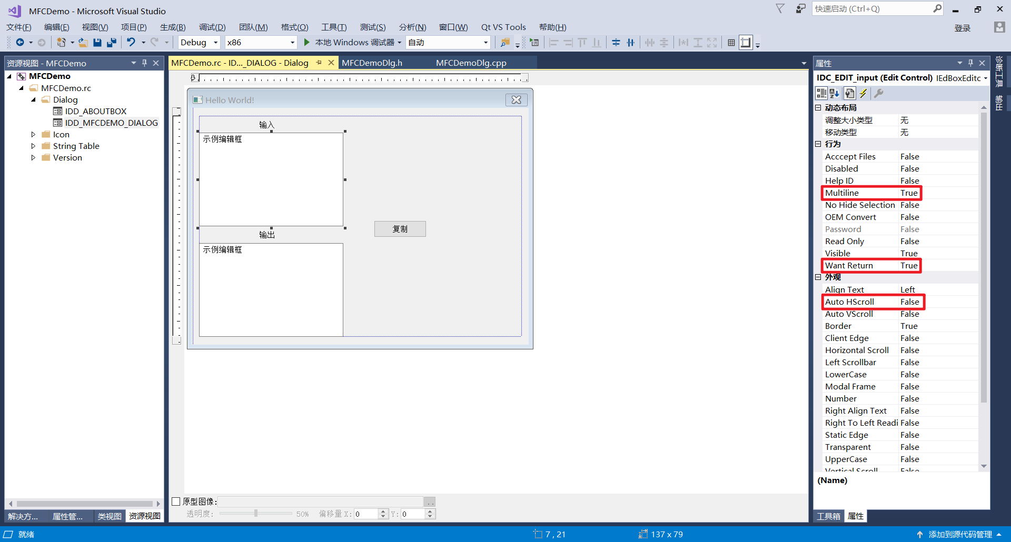Viewport: 1011px width, 542px height.
Task: Expand the String Table tree node
Action: tap(33, 146)
